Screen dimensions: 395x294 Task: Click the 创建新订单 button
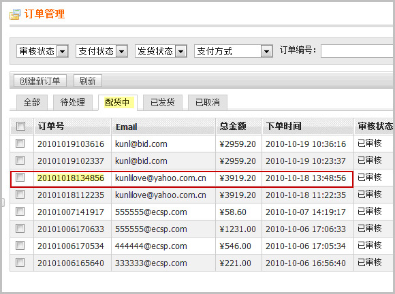tap(39, 81)
